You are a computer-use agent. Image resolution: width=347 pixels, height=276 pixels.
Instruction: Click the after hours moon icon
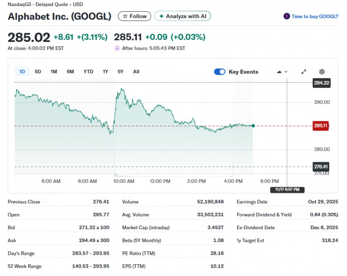pos(117,48)
